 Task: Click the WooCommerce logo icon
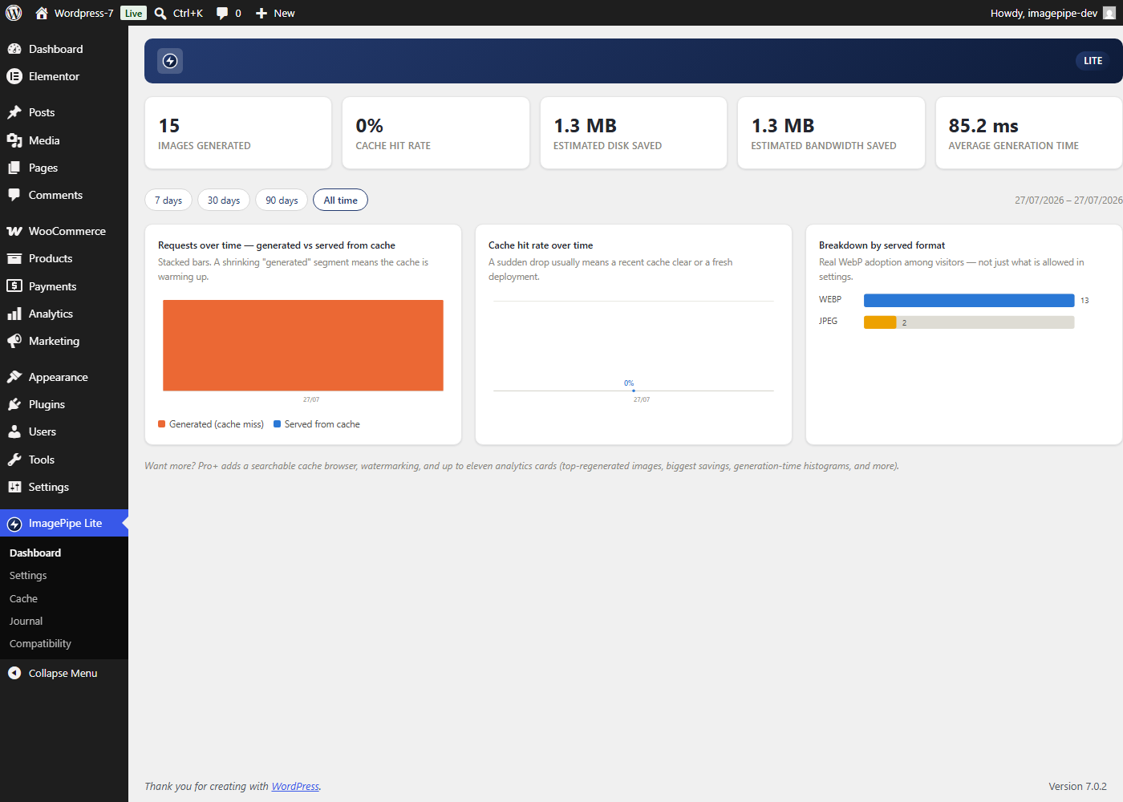coord(14,231)
